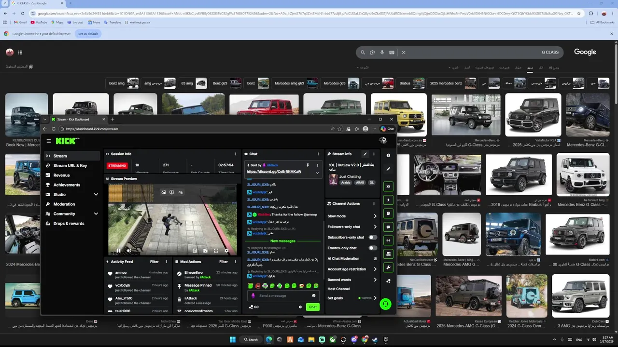This screenshot has width=618, height=347.
Task: Open Activity Feed Filter dropdown
Action: point(154,262)
